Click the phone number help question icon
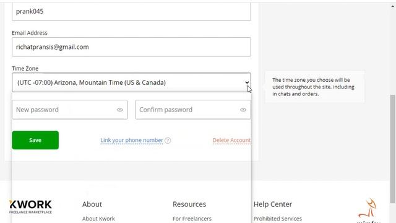Screen dimensions: 396x223 click(x=168, y=141)
